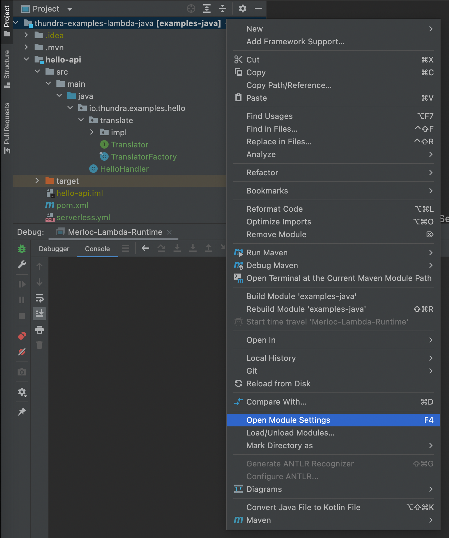Close the Merloc-Lambda-Runtime debug tab
The image size is (449, 538).
169,232
